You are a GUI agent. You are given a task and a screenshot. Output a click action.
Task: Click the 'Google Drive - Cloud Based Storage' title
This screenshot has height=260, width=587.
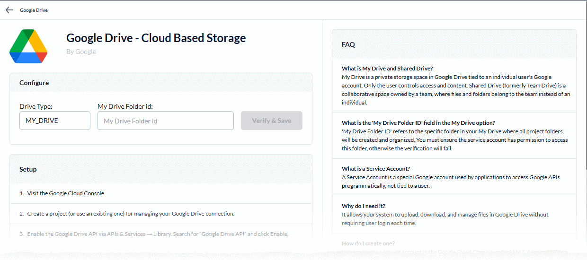pyautogui.click(x=156, y=38)
